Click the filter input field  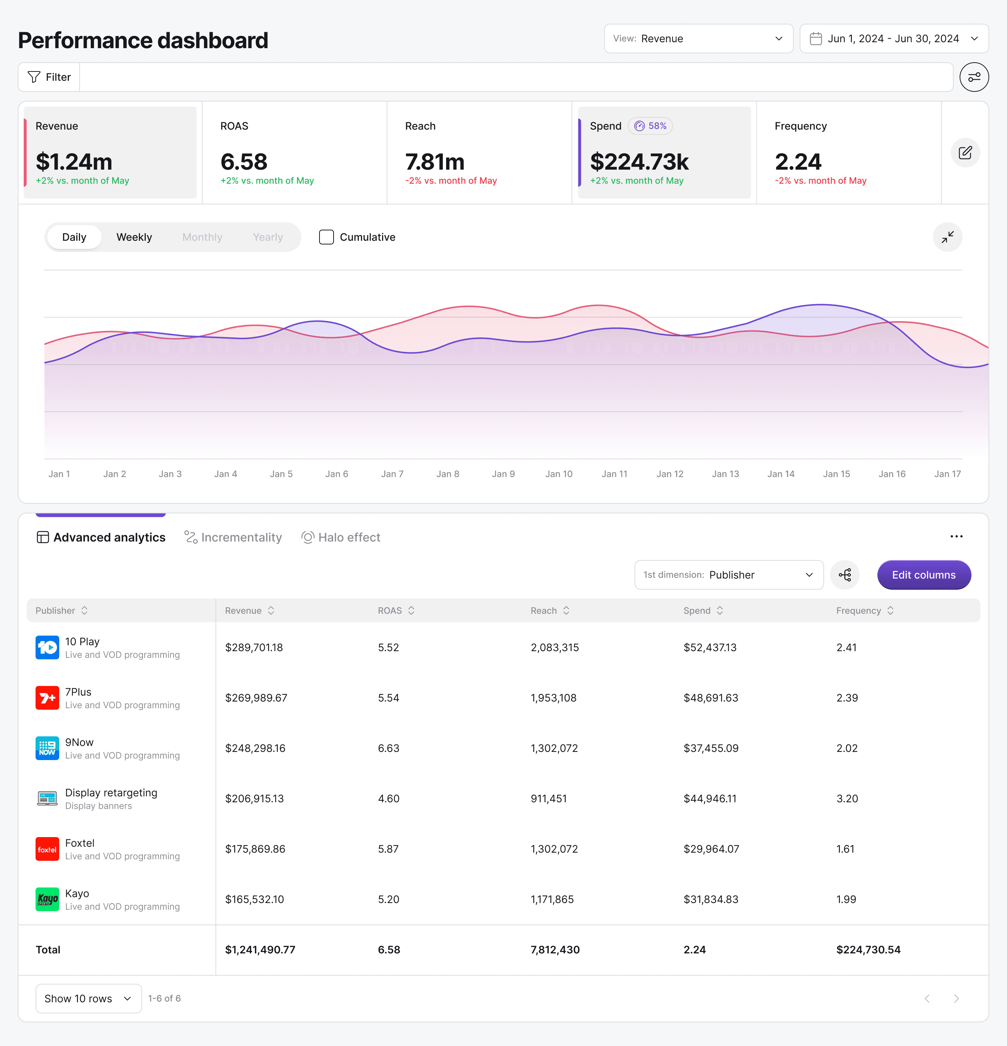coord(516,77)
